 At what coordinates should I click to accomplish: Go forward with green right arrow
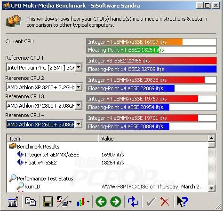pyautogui.click(x=116, y=202)
